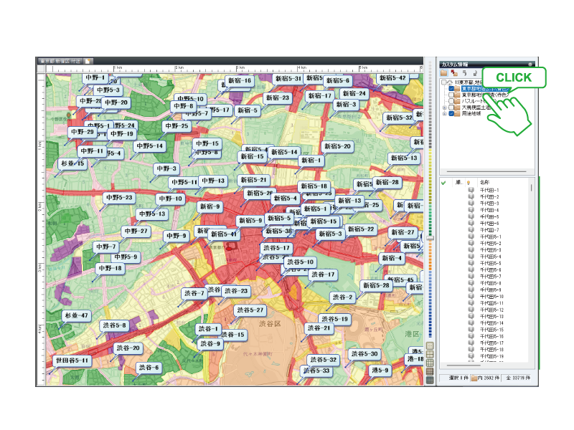
Task: Check the 東京都地価調査(赤色) layer checkbox
Action: [x=451, y=95]
